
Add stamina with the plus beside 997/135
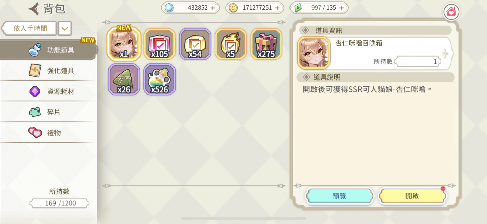click(x=341, y=8)
